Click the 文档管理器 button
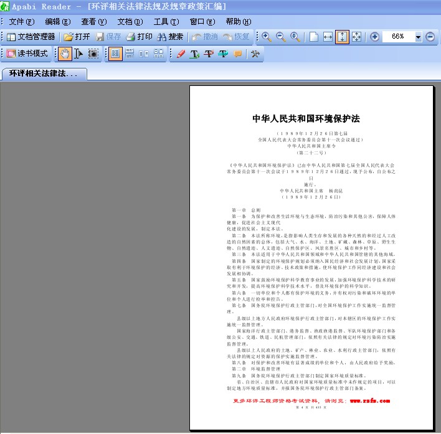441x434 pixels. [x=31, y=37]
